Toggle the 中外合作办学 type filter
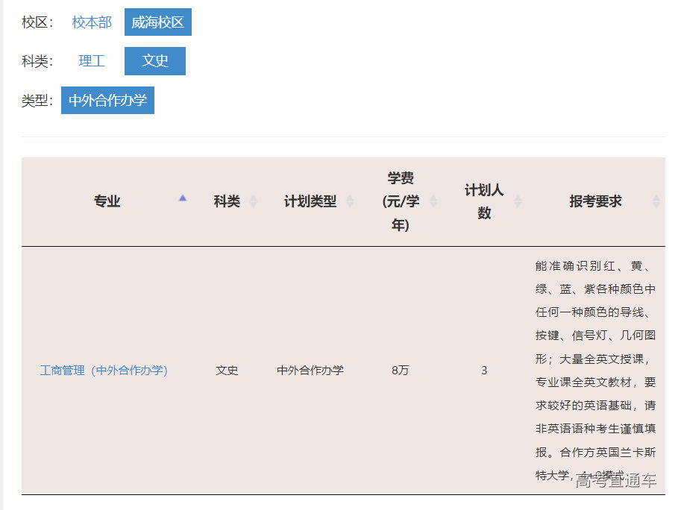 (107, 100)
